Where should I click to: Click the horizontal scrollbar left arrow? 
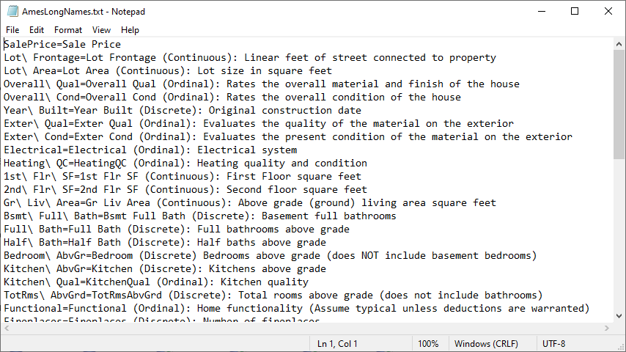tap(7, 328)
